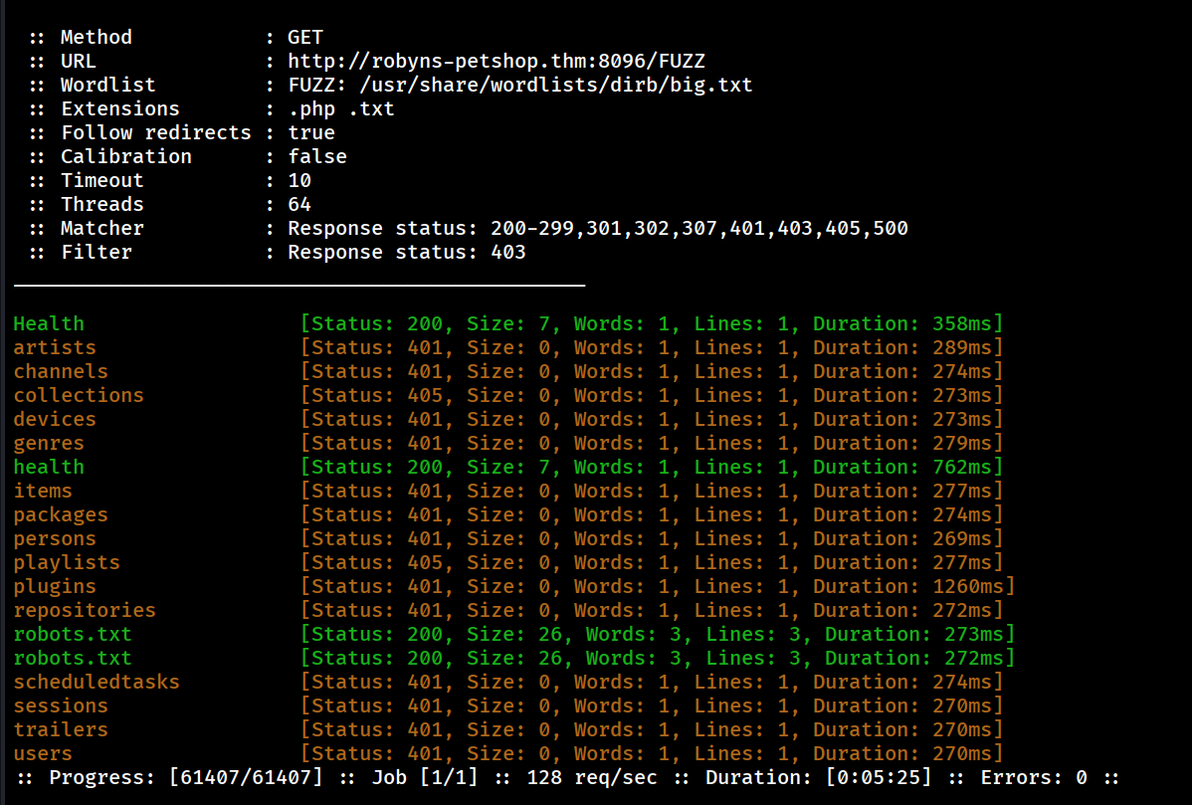Click the robots.txt entry with 273ms duration
This screenshot has height=805, width=1192.
(73, 634)
